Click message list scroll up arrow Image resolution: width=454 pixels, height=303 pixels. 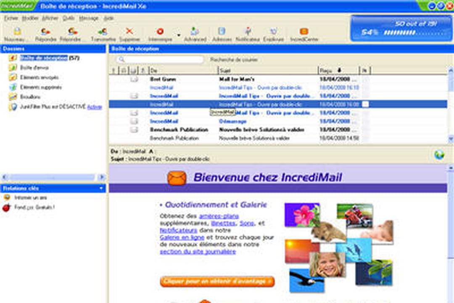451,70
